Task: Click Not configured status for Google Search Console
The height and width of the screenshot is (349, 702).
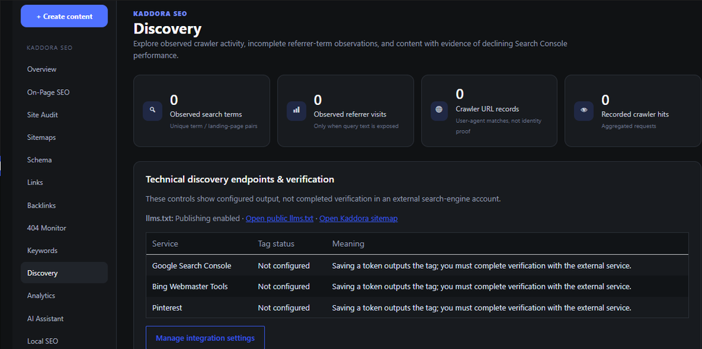Action: [284, 265]
